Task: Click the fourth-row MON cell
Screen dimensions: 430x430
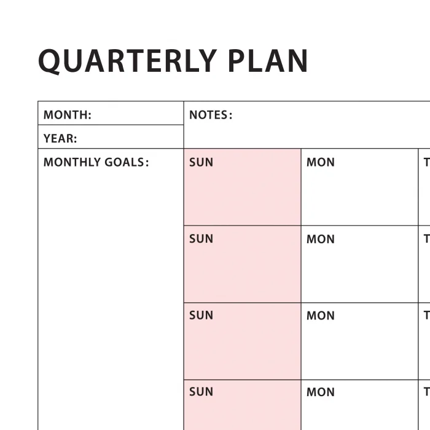Action: tap(359, 408)
